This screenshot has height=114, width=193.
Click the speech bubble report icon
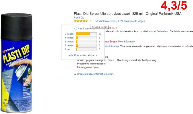pyautogui.click(x=75, y=74)
